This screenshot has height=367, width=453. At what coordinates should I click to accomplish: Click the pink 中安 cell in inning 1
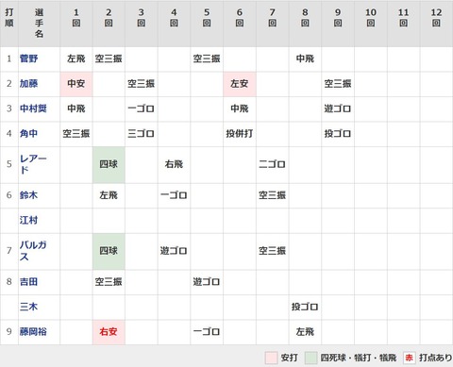click(76, 84)
